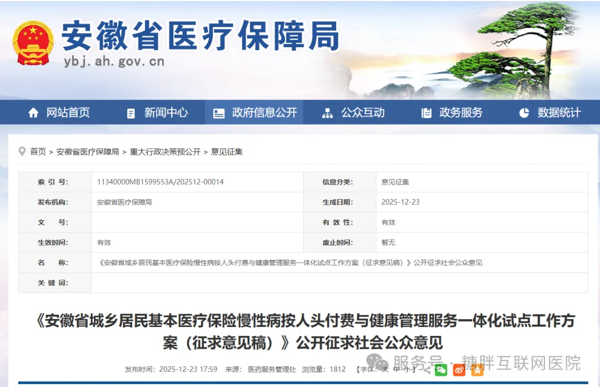Set font size to 小

pos(408,370)
